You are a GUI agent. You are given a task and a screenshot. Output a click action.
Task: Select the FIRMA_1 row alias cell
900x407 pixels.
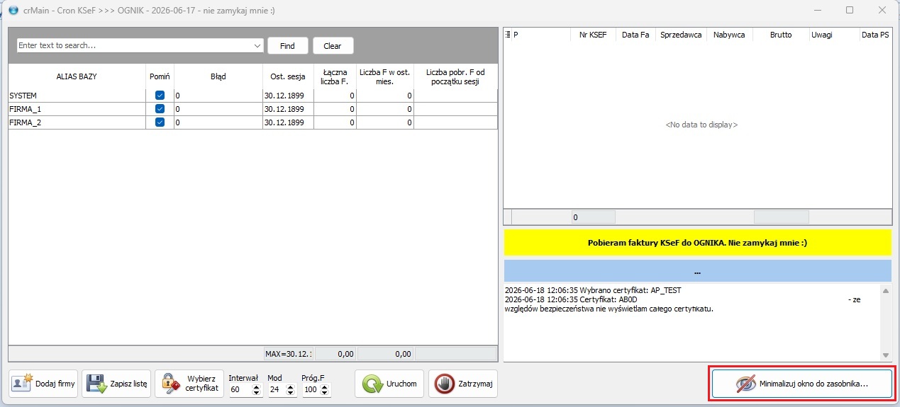pyautogui.click(x=77, y=109)
